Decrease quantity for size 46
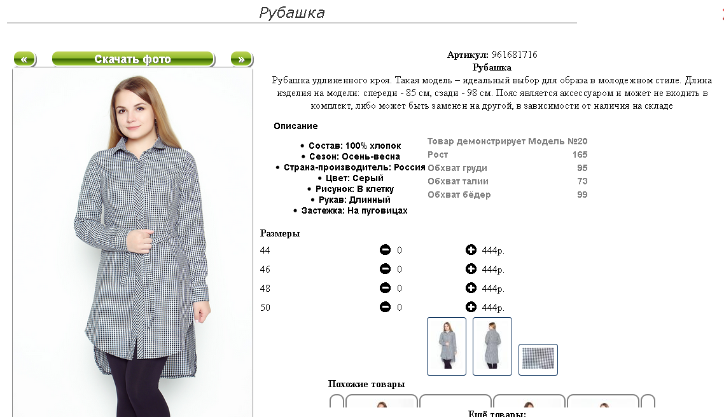 pos(385,269)
